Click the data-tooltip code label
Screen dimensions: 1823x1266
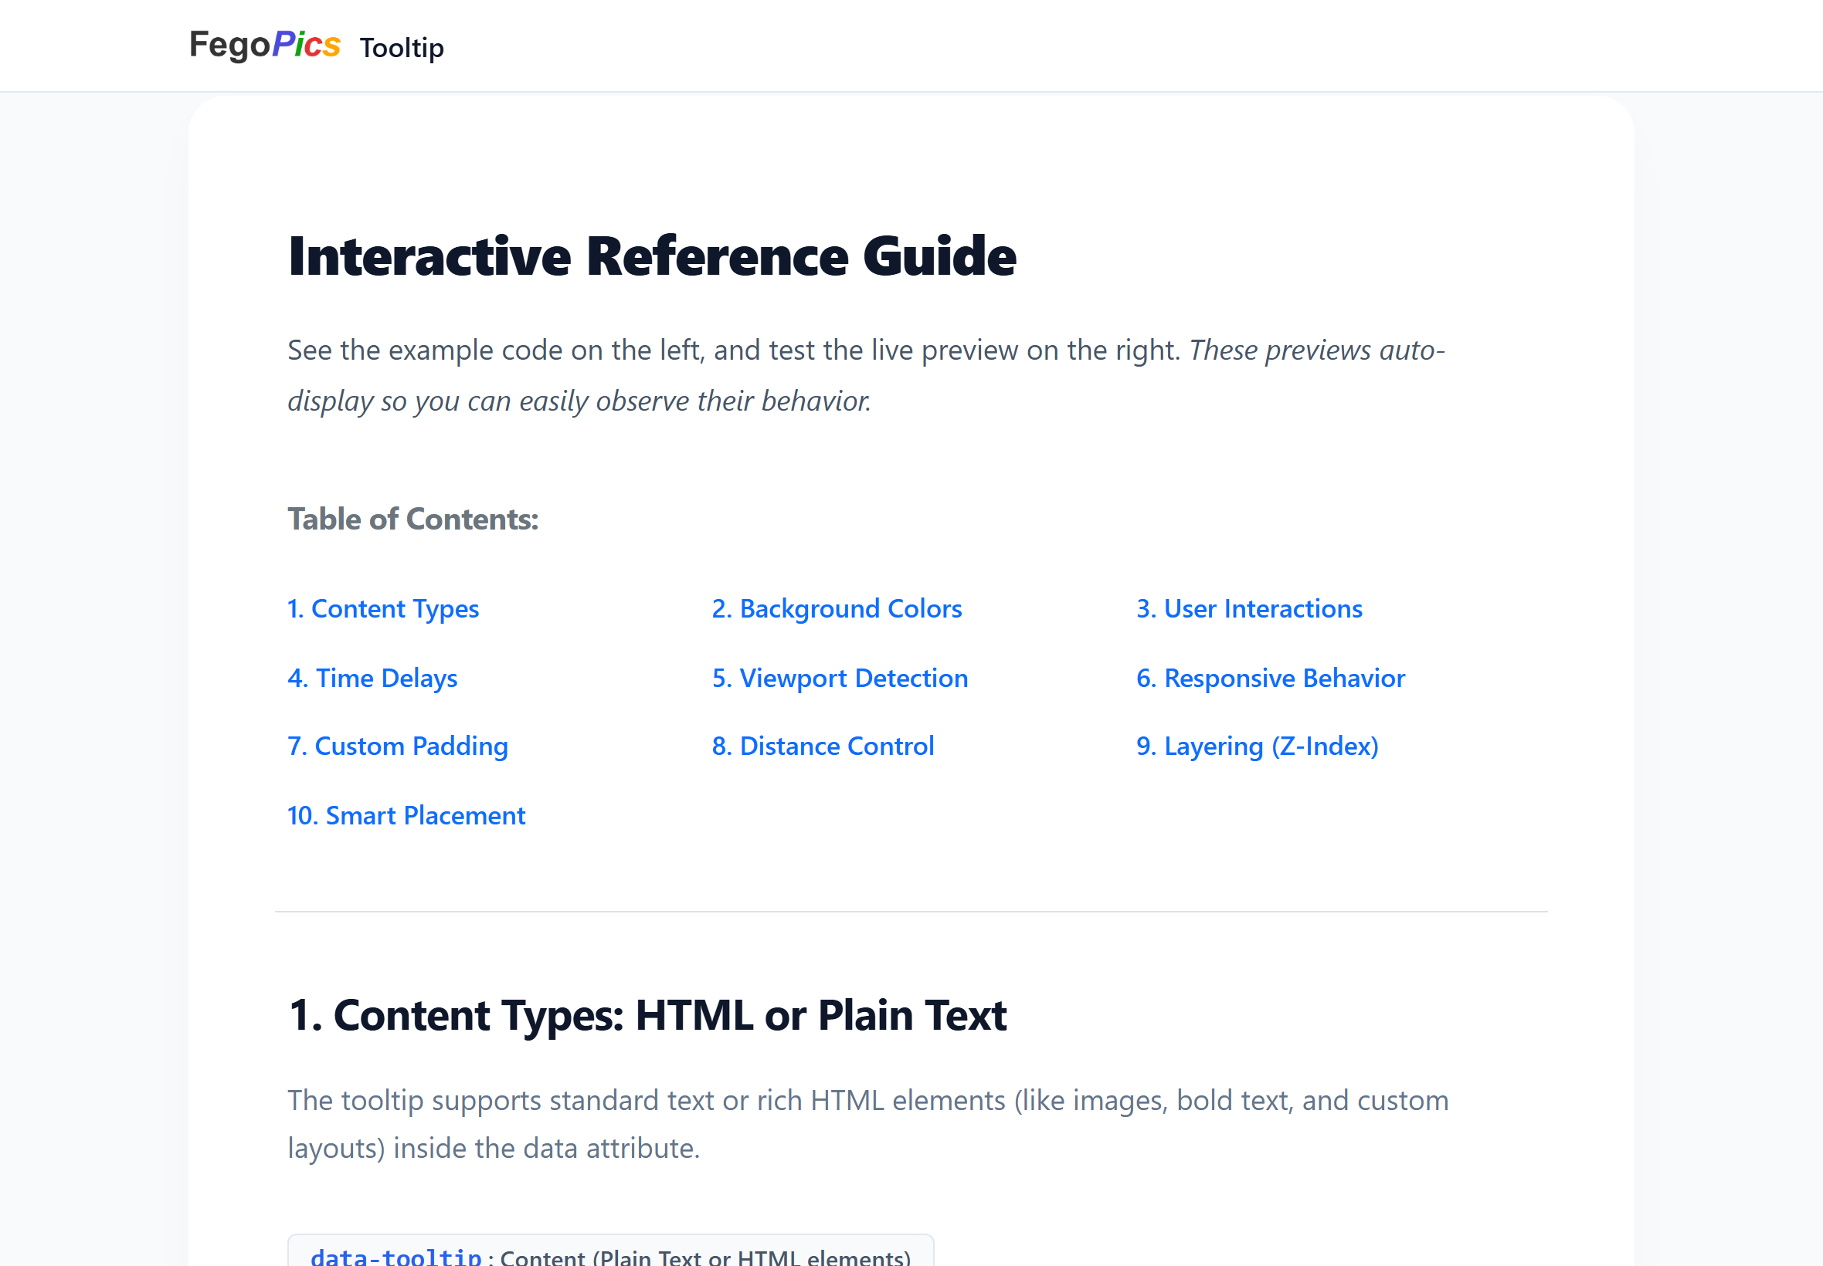tap(396, 1257)
